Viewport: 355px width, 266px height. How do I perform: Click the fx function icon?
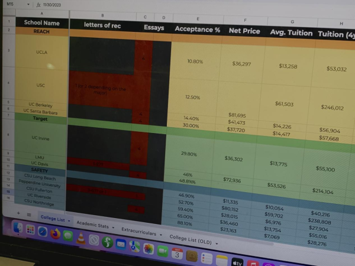(x=38, y=5)
